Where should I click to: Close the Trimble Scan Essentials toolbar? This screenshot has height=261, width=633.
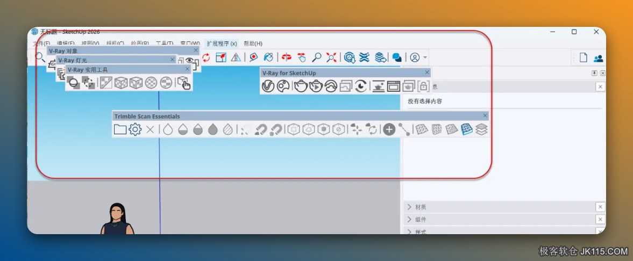coord(485,116)
